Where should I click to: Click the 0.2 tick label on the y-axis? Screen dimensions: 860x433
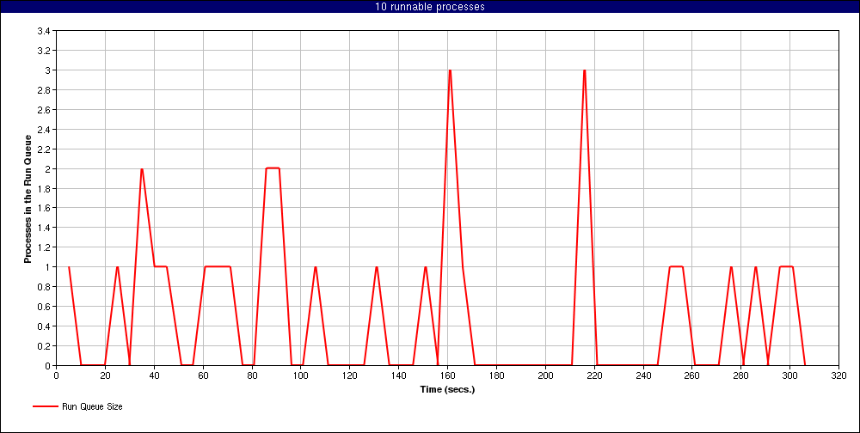(44, 346)
